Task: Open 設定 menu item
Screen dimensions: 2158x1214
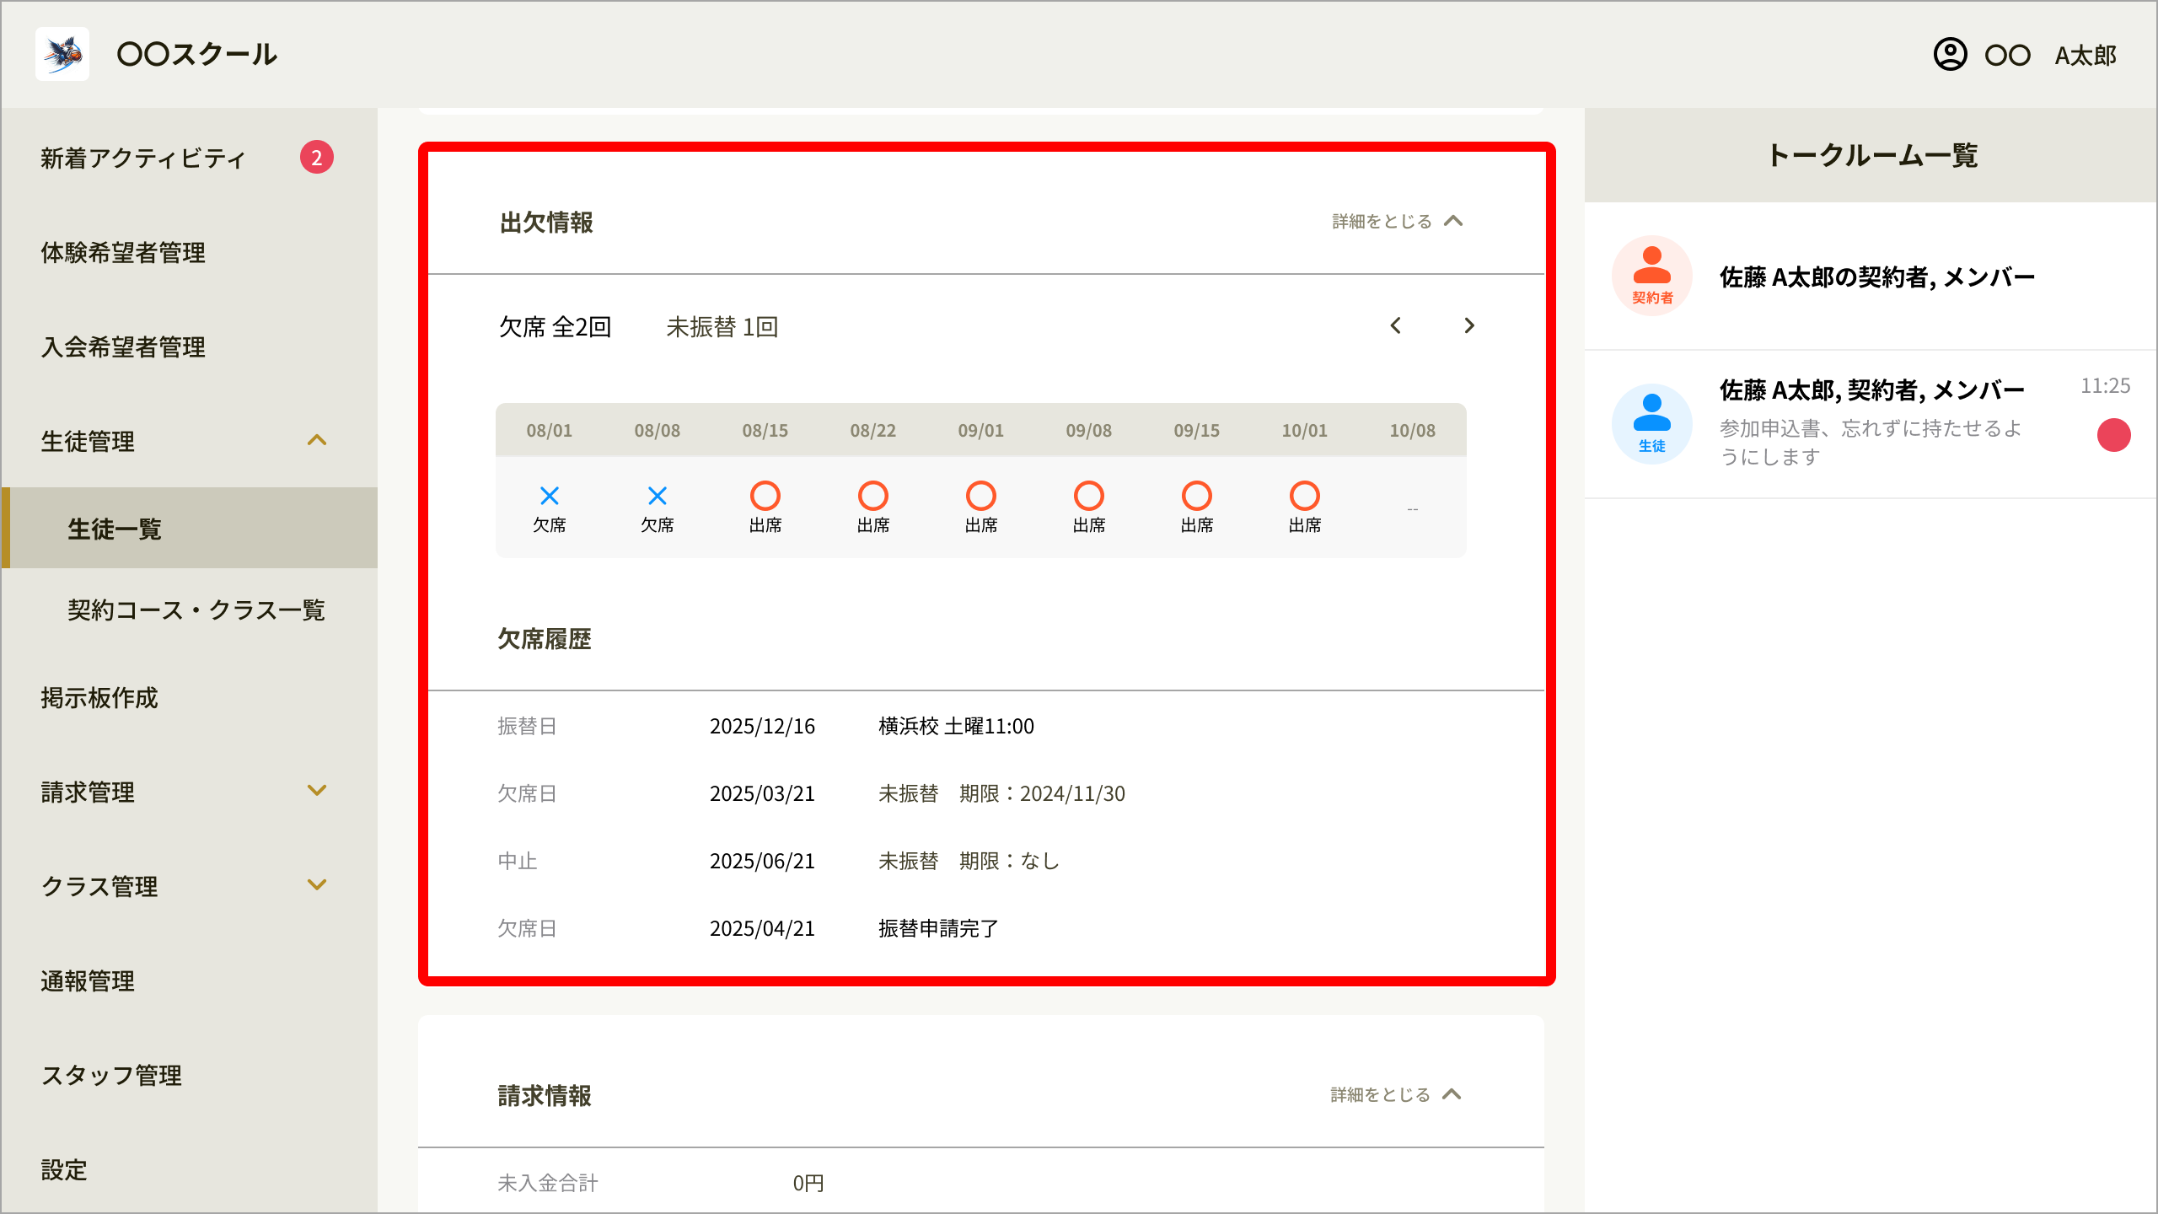Action: pos(189,1169)
